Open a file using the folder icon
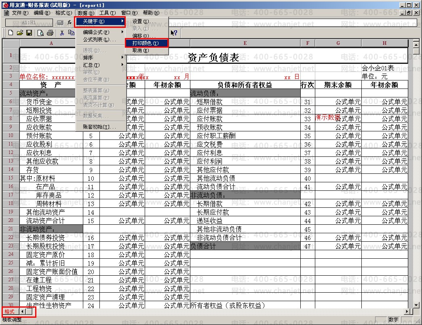This screenshot has height=325, width=422. pyautogui.click(x=20, y=33)
